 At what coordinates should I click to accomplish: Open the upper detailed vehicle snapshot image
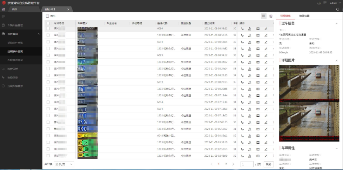(x=309, y=82)
